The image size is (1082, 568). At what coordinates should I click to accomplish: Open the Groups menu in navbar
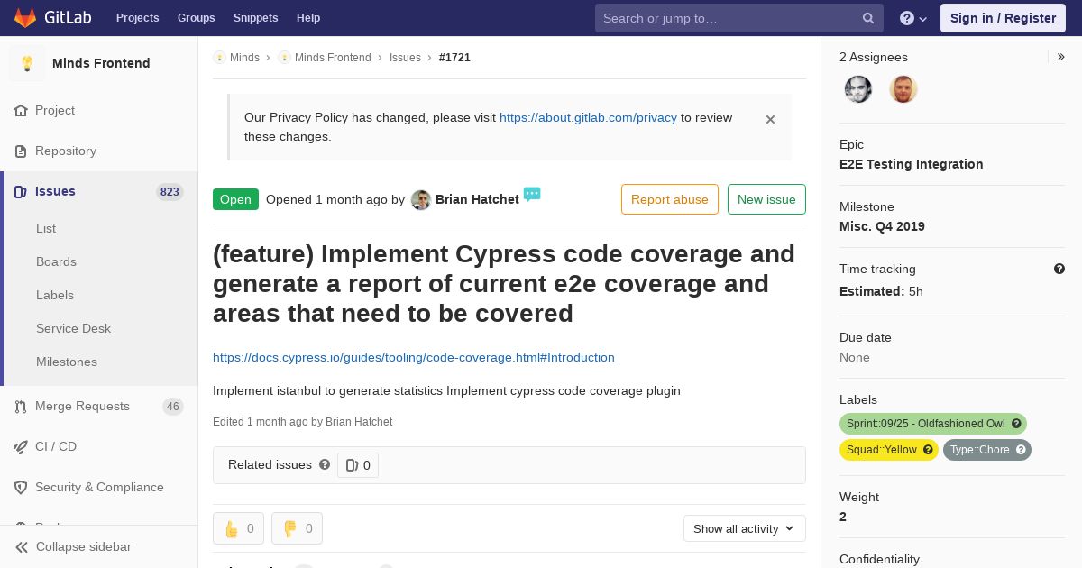pyautogui.click(x=196, y=18)
